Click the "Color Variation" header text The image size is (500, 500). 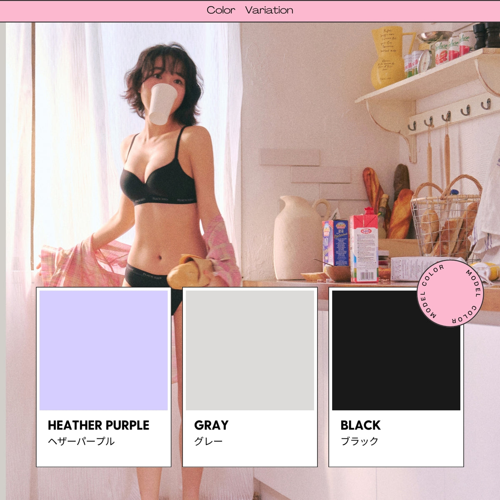pyautogui.click(x=250, y=10)
